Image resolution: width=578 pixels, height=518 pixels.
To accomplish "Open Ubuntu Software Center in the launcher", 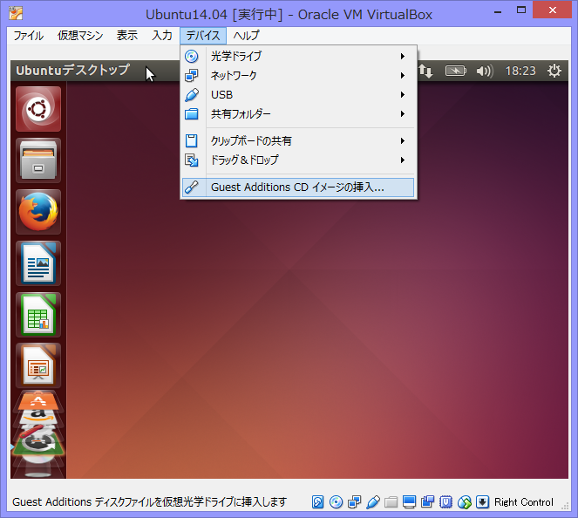I will (x=38, y=401).
